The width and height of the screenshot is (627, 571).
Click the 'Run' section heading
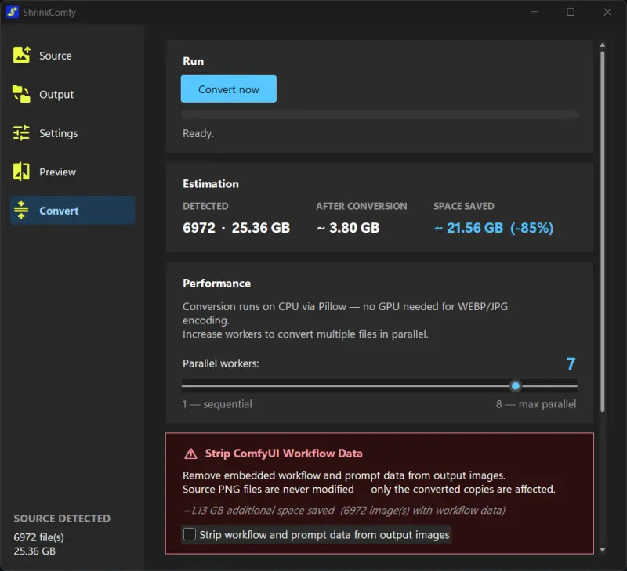[x=193, y=61]
